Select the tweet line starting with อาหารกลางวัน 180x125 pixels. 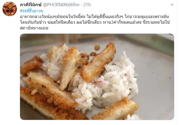(x=94, y=16)
